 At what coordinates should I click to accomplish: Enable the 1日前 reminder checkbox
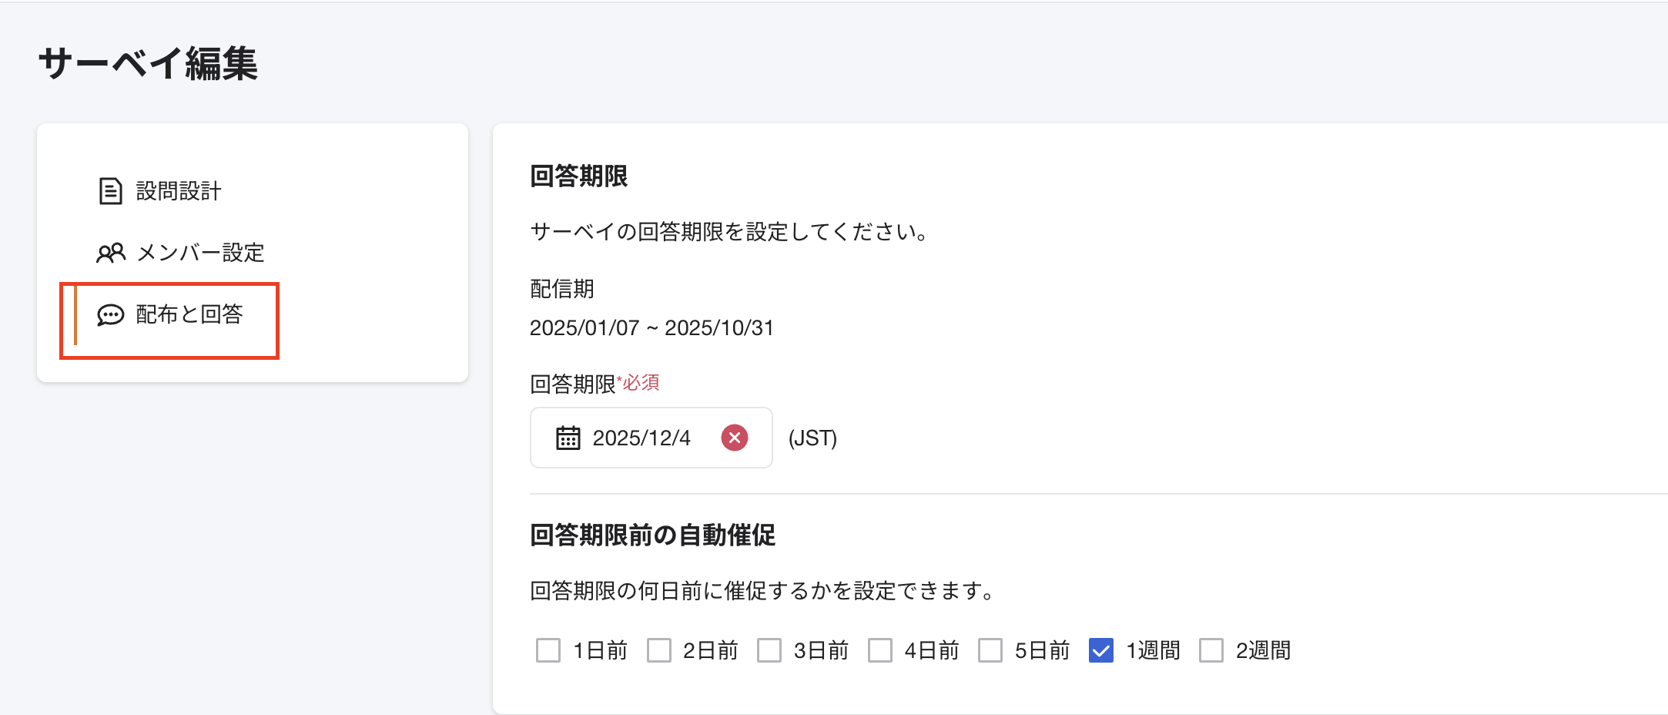(548, 650)
